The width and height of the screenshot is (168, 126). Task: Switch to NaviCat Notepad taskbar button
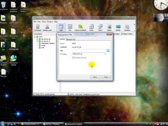point(52,124)
